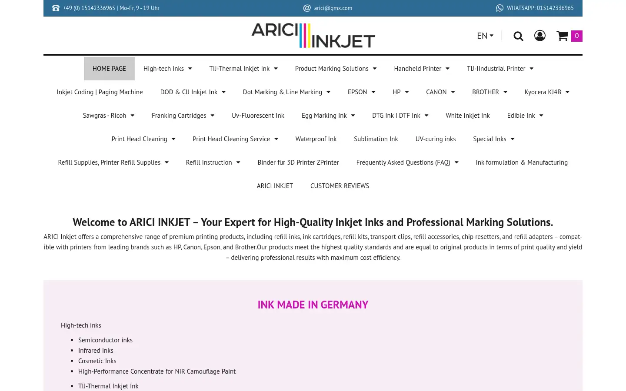Image resolution: width=626 pixels, height=391 pixels.
Task: Open the Cosmetic Inks link
Action: tap(97, 361)
